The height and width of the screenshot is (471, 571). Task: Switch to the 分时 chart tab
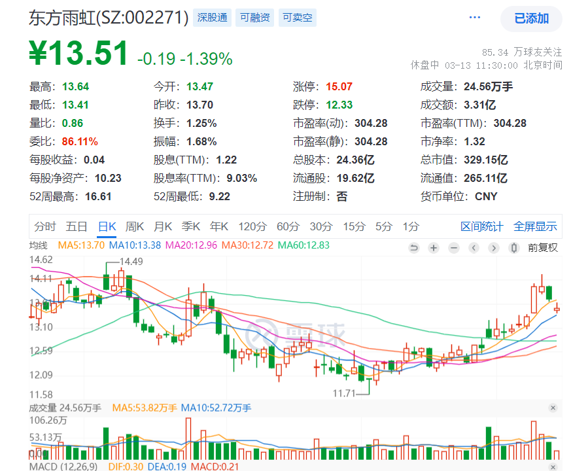click(44, 226)
